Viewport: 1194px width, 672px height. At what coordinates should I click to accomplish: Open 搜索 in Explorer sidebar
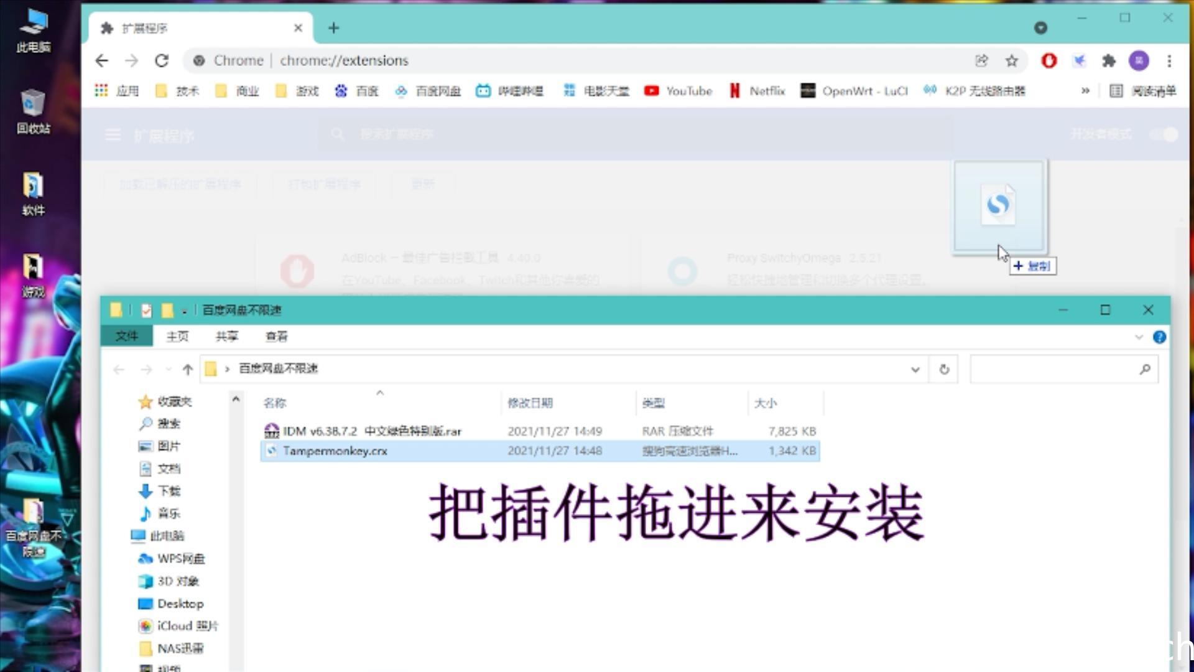160,424
